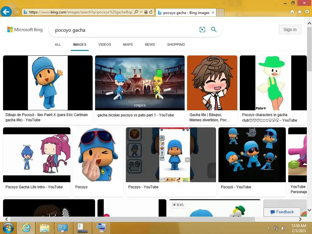Open the gacha nicolas pocoyo vs pato thumbnail
Image resolution: width=312 pixels, height=234 pixels.
pyautogui.click(x=140, y=83)
